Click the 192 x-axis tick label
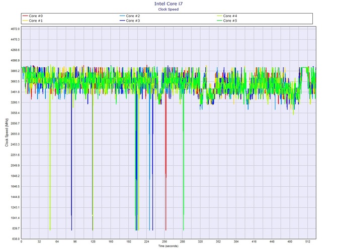337x252 pixels. tap(129, 241)
